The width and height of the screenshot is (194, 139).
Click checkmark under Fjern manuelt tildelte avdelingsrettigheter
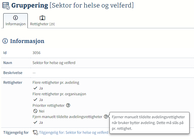(35, 122)
